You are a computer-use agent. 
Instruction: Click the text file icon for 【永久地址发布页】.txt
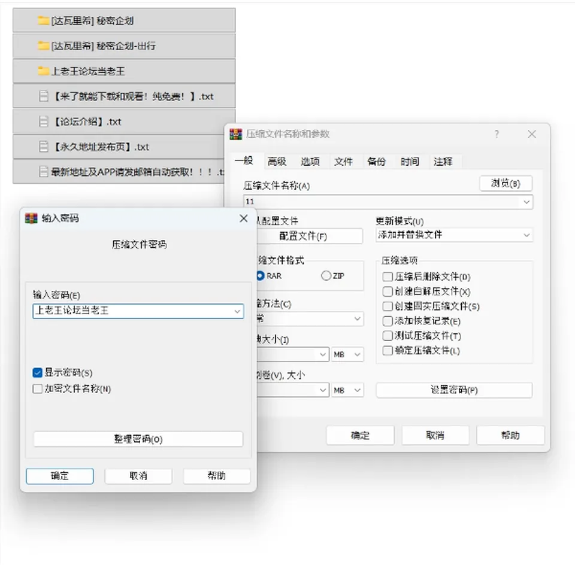(x=44, y=147)
